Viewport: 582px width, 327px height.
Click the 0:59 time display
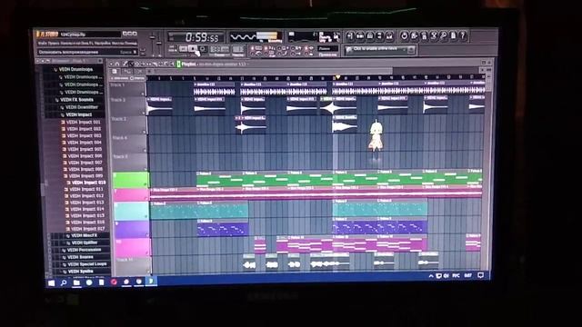point(196,37)
